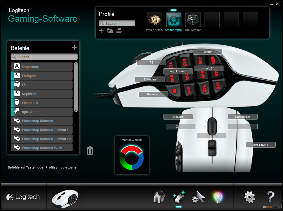Viewport: 283px width, 211px height.
Task: Click the Rechtsklick button assignment label
Action: tap(243, 117)
